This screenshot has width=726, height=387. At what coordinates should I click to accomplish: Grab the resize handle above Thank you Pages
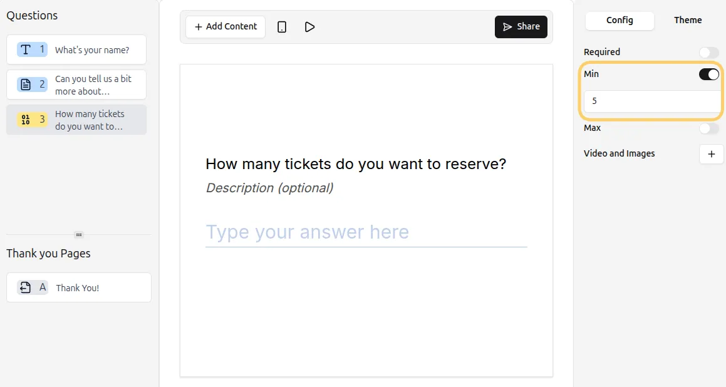[79, 235]
